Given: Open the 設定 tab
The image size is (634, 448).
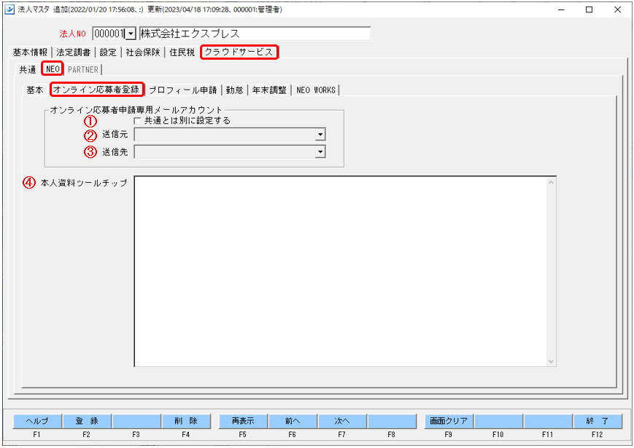Looking at the screenshot, I should [x=108, y=52].
